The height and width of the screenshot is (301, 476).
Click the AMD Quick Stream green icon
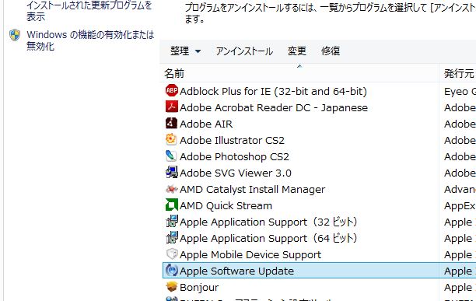(172, 205)
